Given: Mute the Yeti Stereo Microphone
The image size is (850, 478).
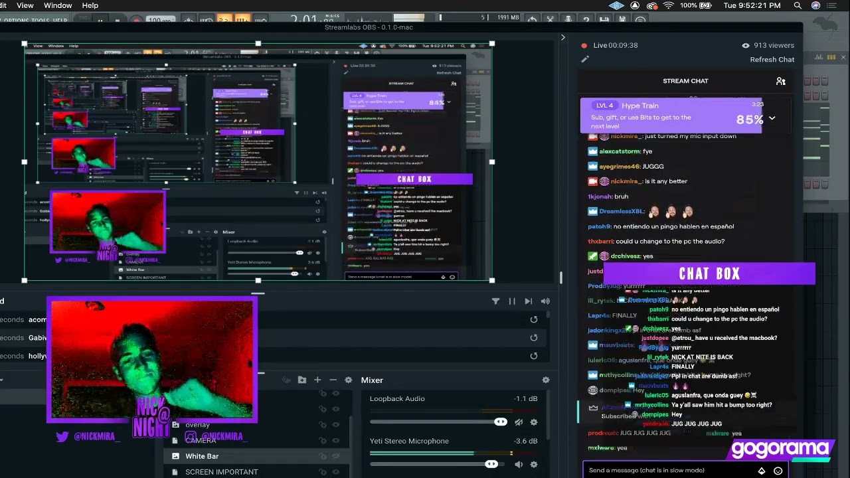Looking at the screenshot, I should point(519,464).
